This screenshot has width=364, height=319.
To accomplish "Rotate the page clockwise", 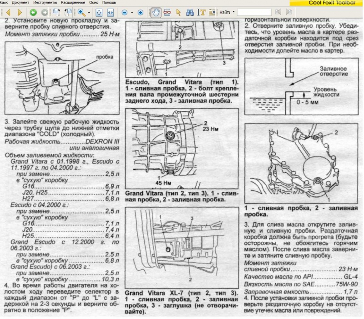I will (56, 12).
